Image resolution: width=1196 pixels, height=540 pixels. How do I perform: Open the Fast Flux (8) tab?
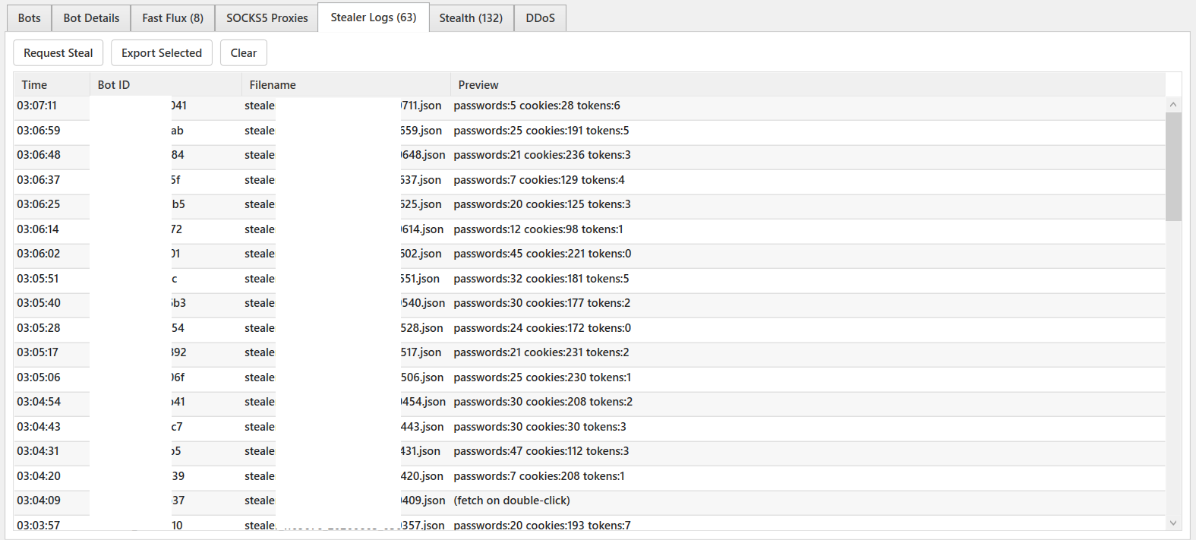click(172, 17)
